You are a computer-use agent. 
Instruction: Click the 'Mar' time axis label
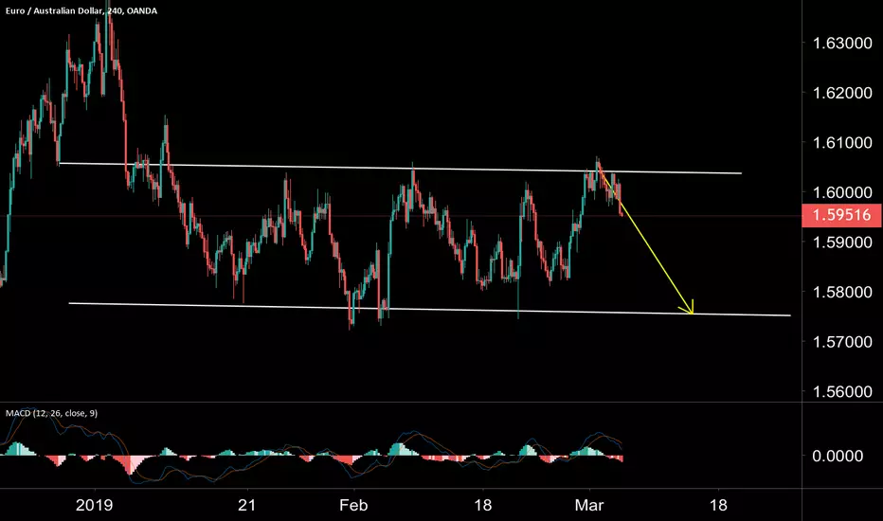[x=589, y=505]
